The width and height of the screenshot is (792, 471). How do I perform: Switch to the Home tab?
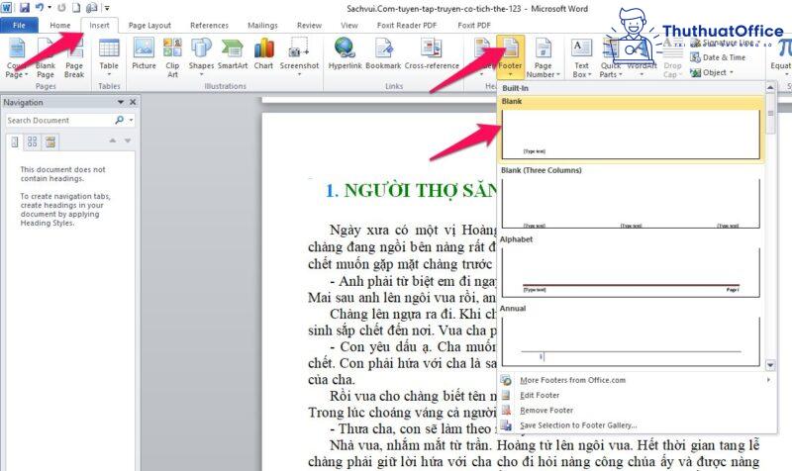point(60,26)
